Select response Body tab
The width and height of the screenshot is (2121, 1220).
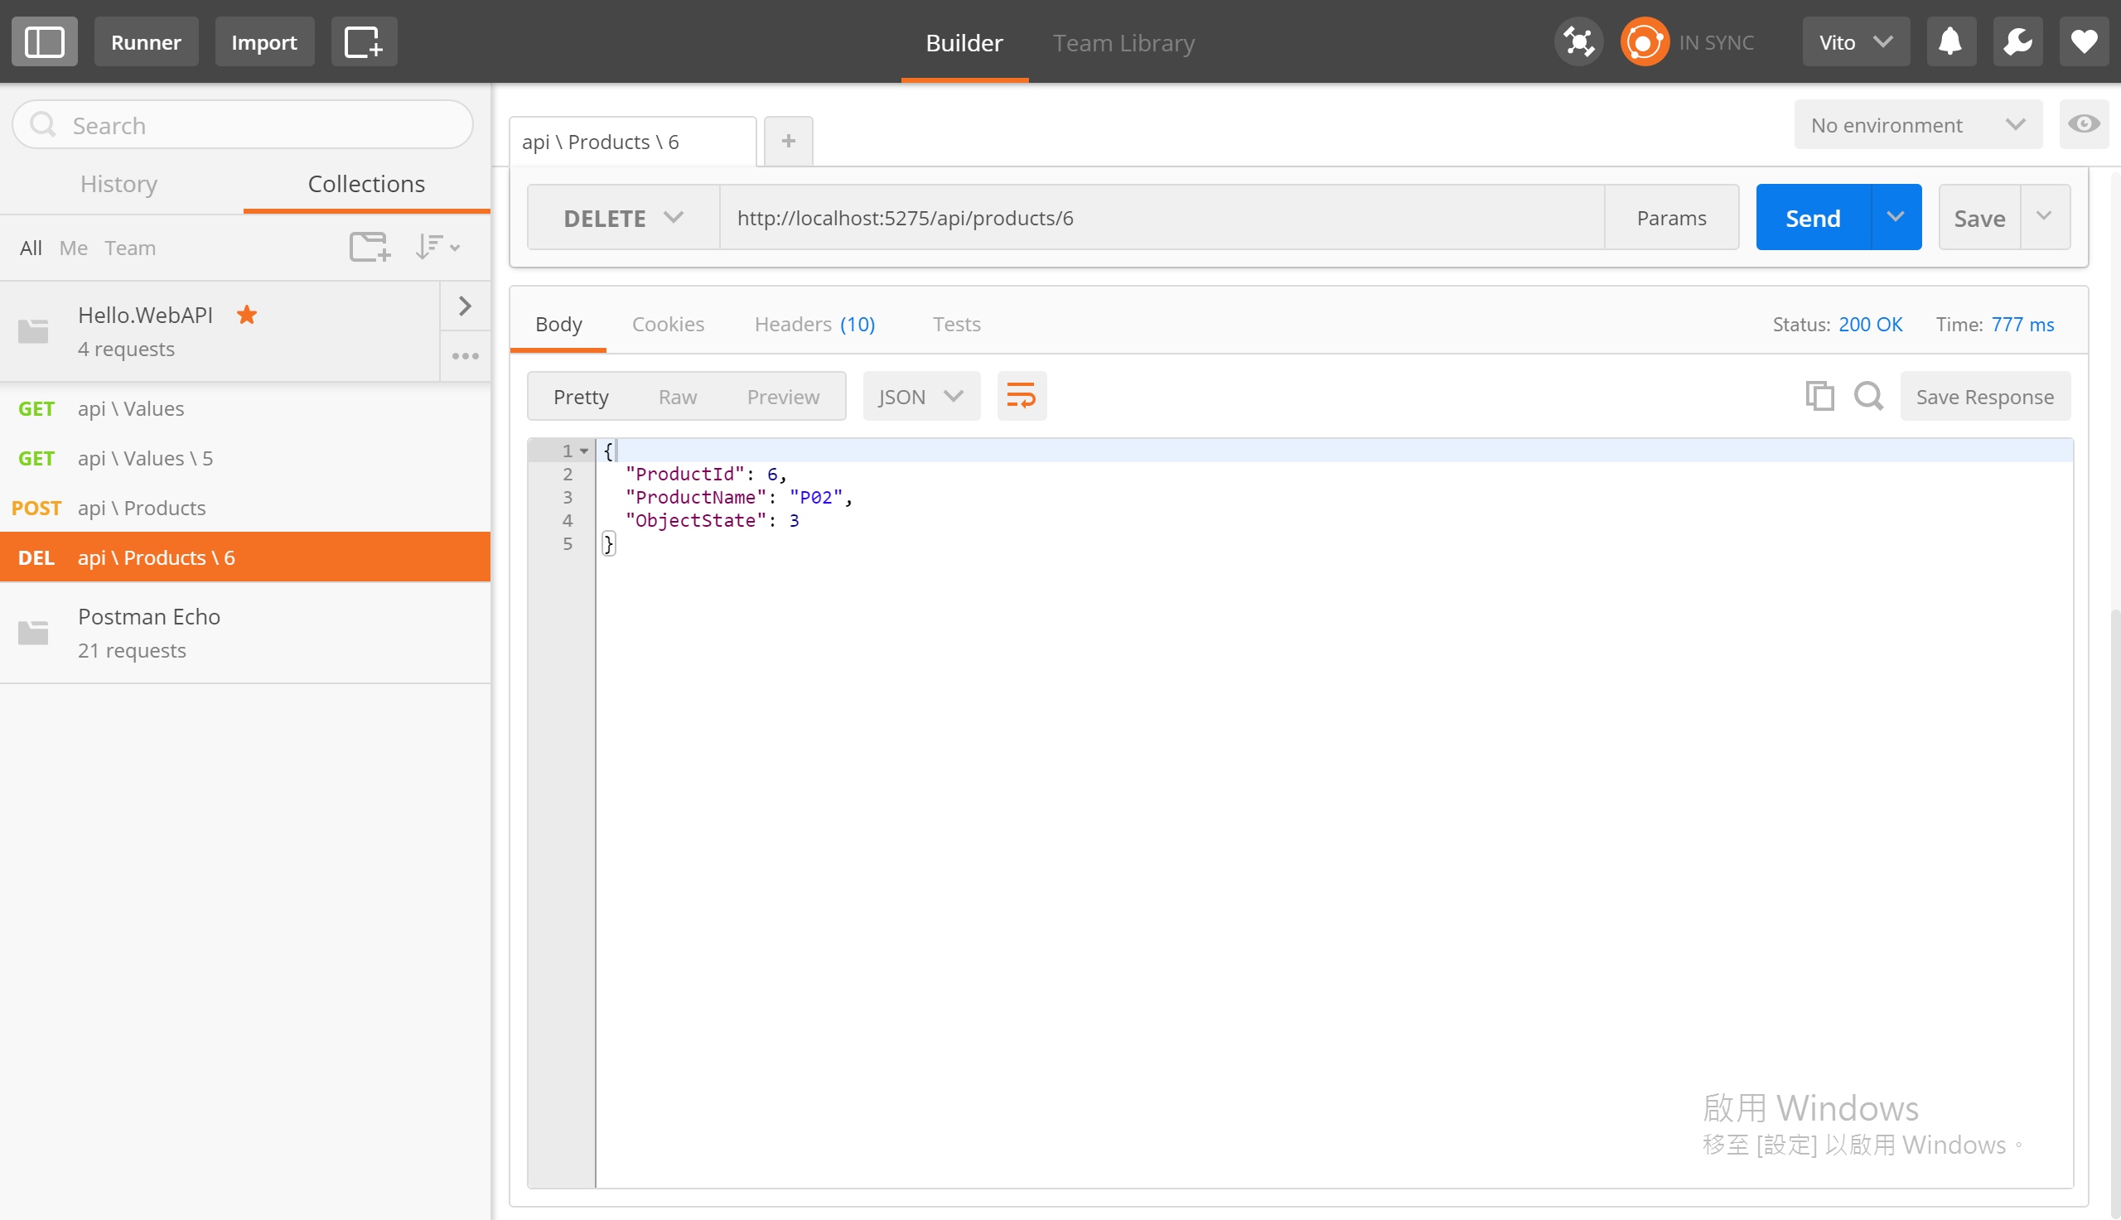(x=559, y=325)
